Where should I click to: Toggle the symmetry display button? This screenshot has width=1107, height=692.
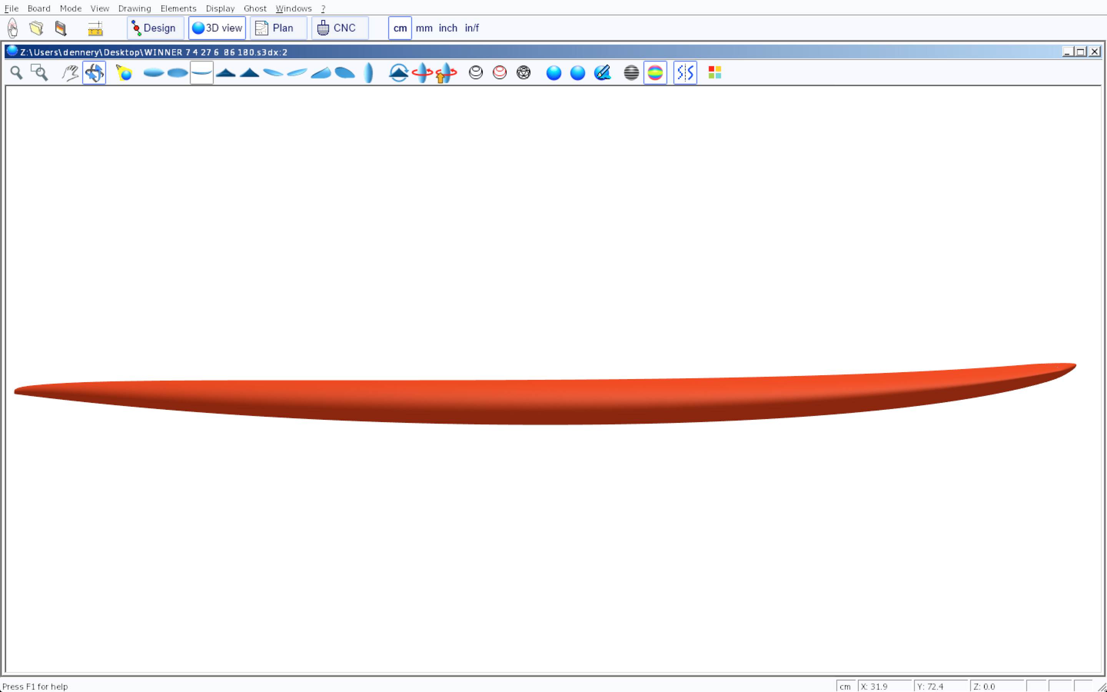(x=685, y=73)
